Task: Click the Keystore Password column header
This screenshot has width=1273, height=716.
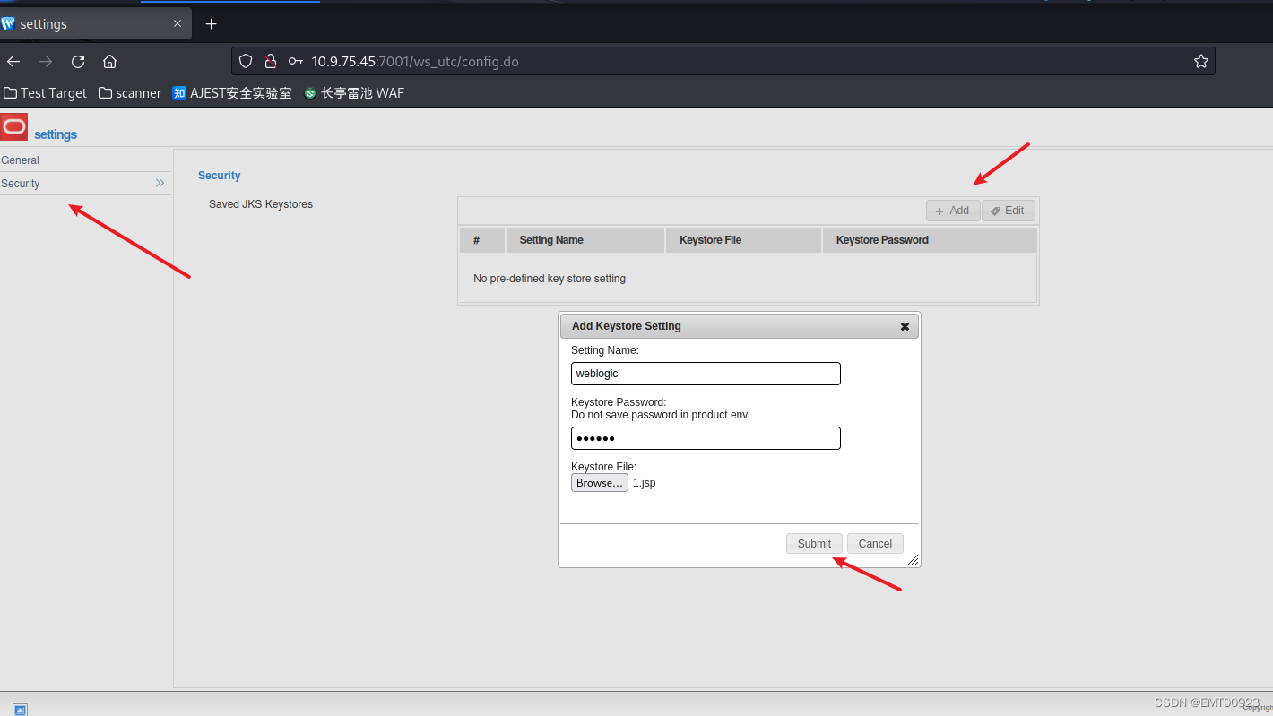Action: (x=930, y=240)
